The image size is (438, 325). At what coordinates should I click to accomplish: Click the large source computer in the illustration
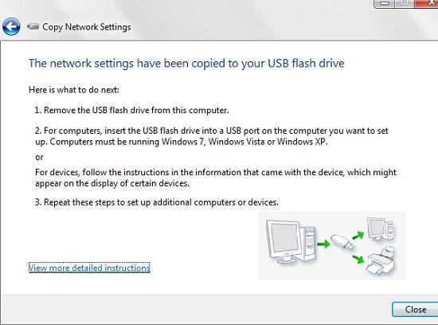[x=291, y=241]
